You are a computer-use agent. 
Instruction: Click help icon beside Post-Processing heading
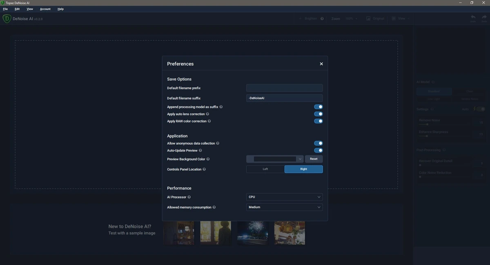coord(444,150)
